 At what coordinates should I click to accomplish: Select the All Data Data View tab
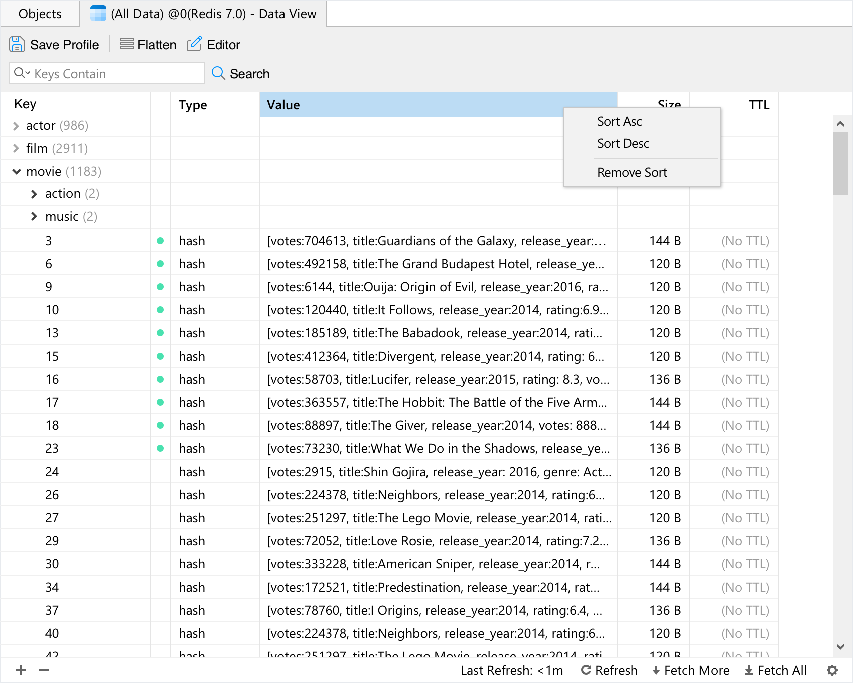[203, 14]
